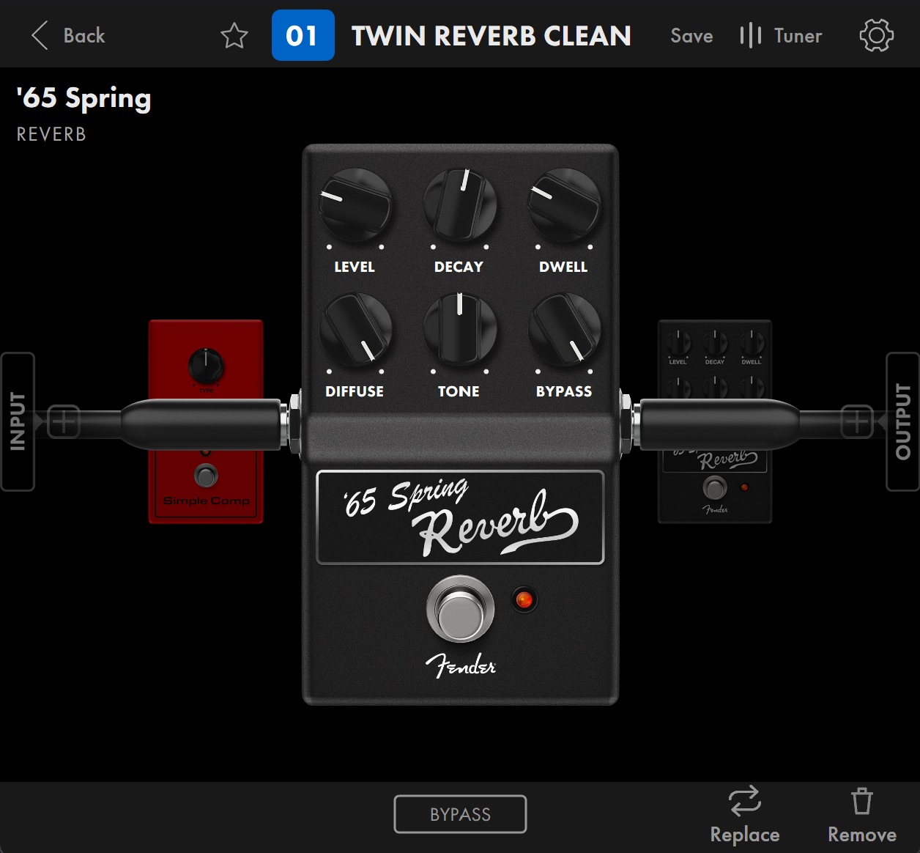Click the INPUT label block

[18, 421]
